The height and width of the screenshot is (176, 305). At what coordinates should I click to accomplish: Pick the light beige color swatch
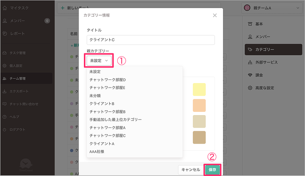point(199,121)
